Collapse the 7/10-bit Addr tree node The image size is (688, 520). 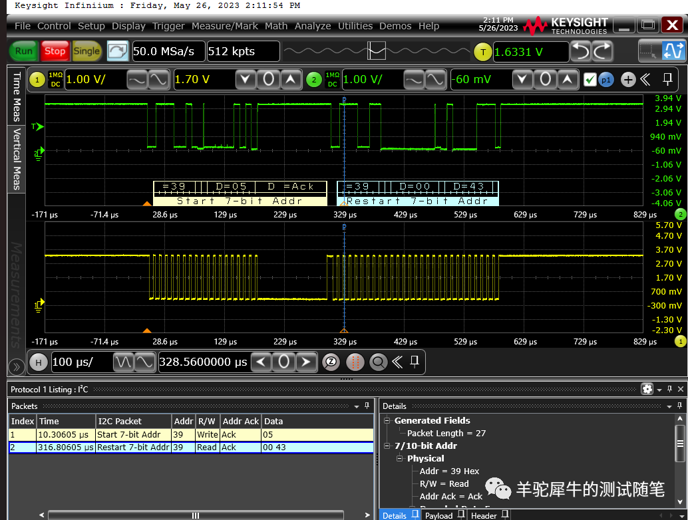387,446
